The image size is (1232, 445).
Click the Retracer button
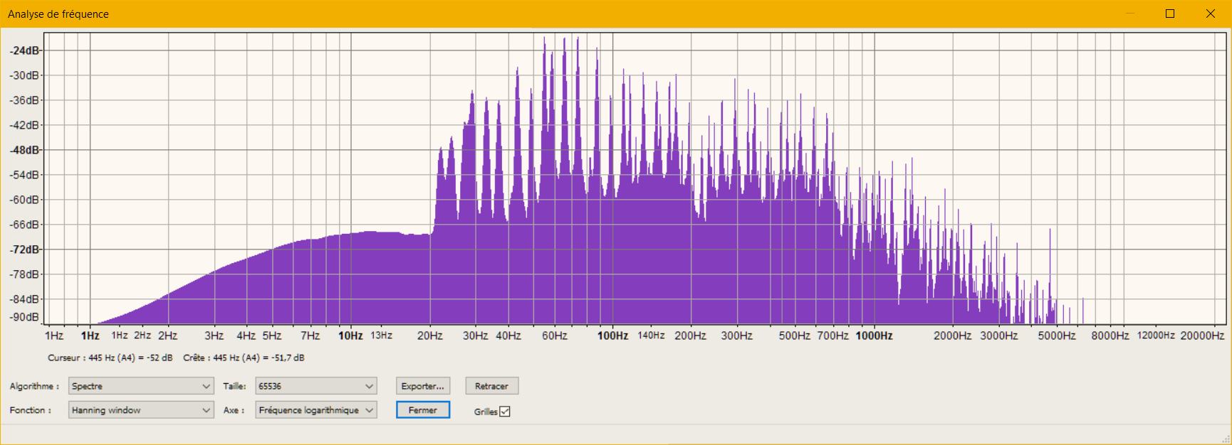pos(492,386)
